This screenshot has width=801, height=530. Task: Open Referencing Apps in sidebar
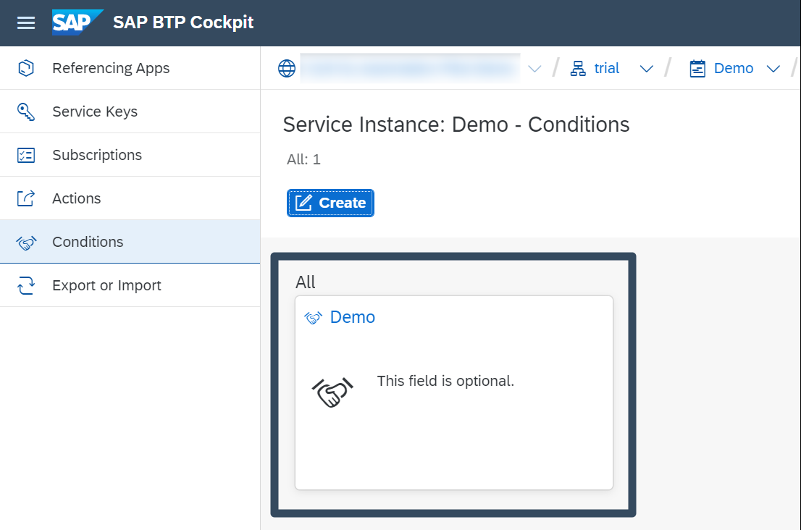point(130,68)
